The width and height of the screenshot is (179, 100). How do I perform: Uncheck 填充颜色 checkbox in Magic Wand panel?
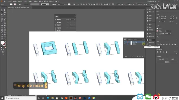(x=56, y=19)
